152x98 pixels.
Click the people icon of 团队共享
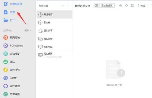click(x=40, y=31)
